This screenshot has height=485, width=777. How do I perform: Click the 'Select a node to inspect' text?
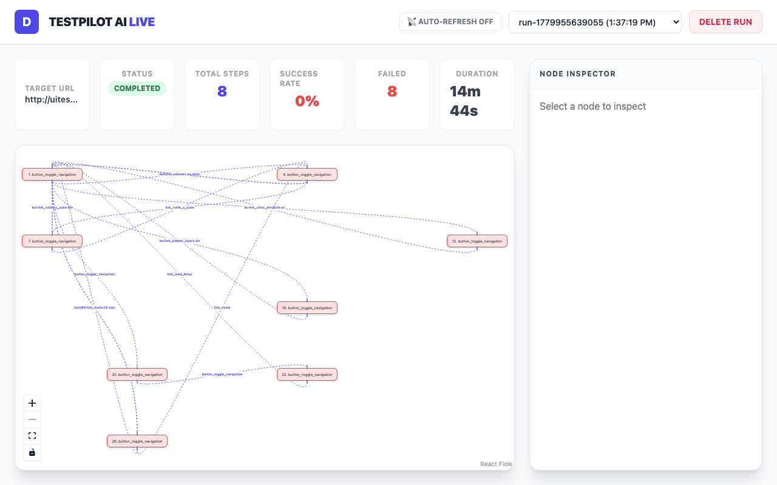[x=593, y=106]
